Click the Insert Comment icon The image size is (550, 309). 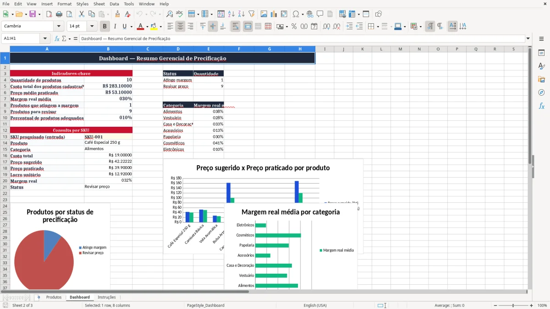pos(320,14)
